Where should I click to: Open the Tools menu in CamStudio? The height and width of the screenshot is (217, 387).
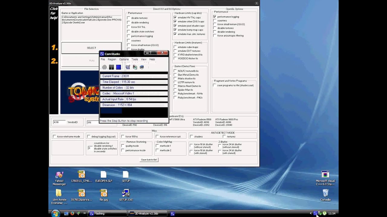click(135, 59)
